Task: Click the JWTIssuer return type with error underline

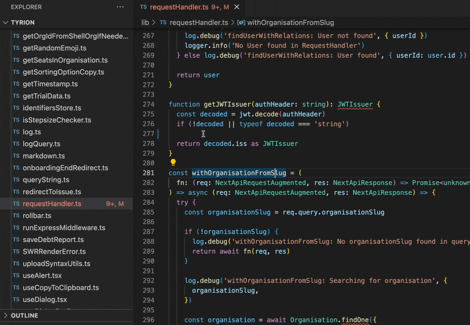Action: pos(354,104)
